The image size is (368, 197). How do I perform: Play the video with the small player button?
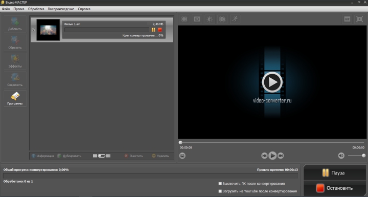point(272,156)
